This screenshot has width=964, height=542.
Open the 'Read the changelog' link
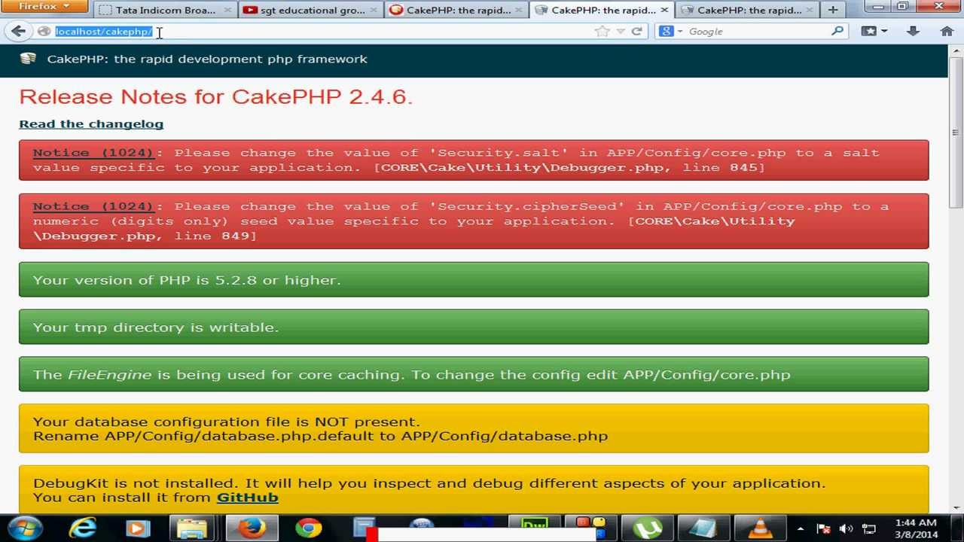[91, 123]
